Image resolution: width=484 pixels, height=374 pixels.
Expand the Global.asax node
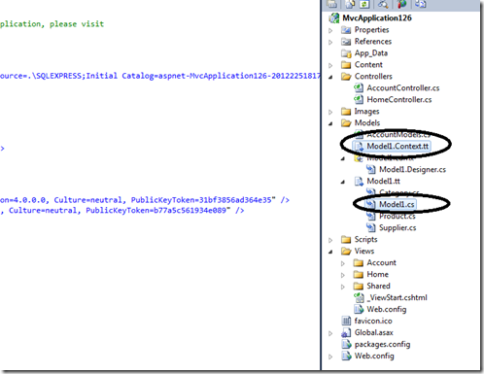330,333
